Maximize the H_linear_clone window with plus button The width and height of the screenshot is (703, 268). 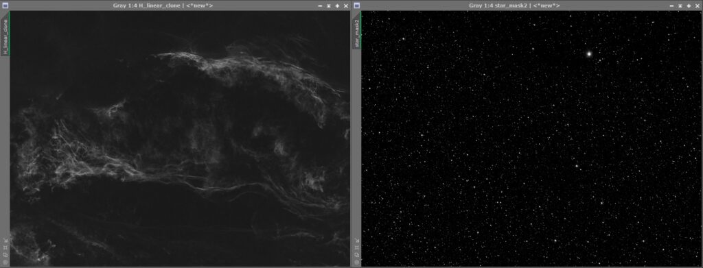[337, 5]
